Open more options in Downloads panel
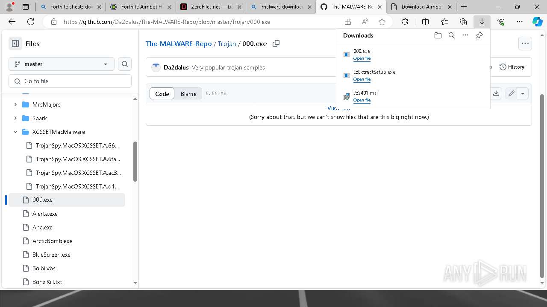The height and width of the screenshot is (307, 547). pos(465,35)
